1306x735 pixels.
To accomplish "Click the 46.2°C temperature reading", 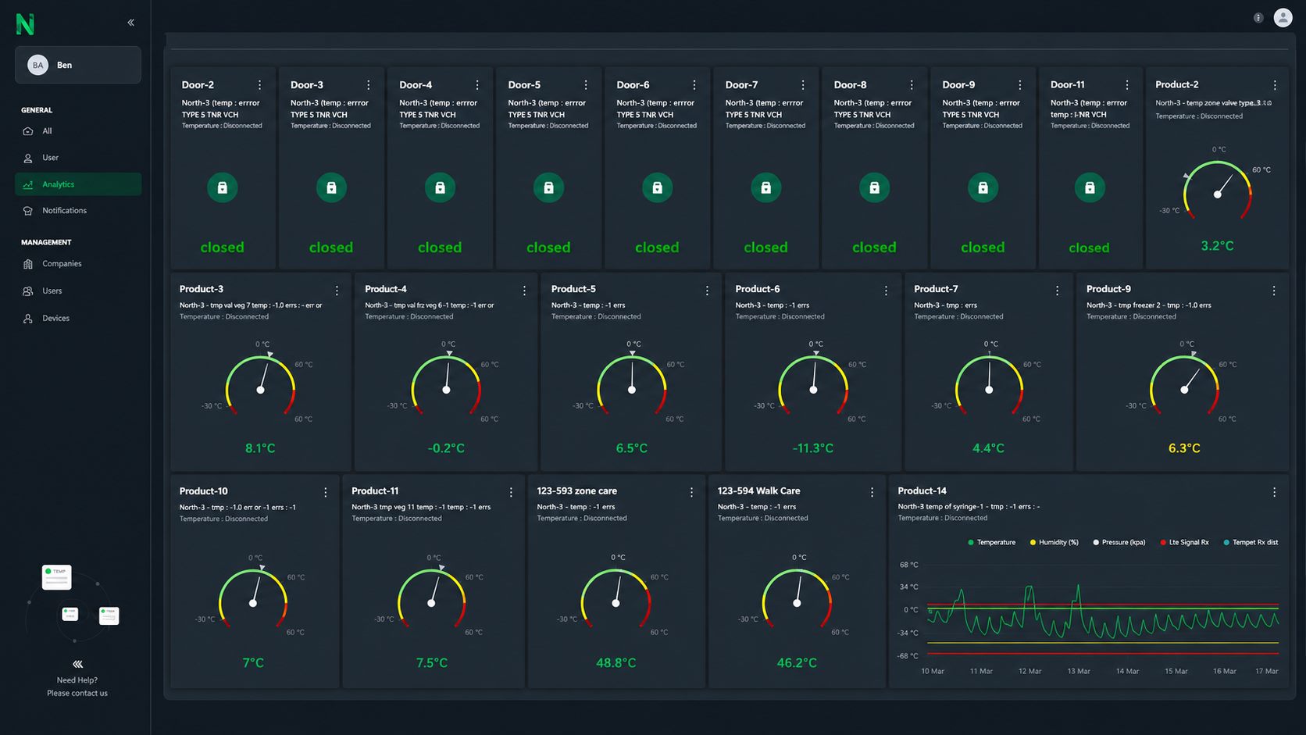I will 797,663.
